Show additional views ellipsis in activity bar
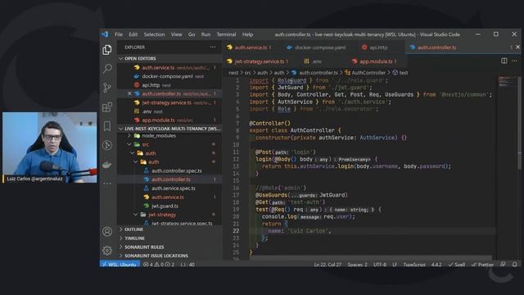Screen dimensions: 524x295 [107, 184]
